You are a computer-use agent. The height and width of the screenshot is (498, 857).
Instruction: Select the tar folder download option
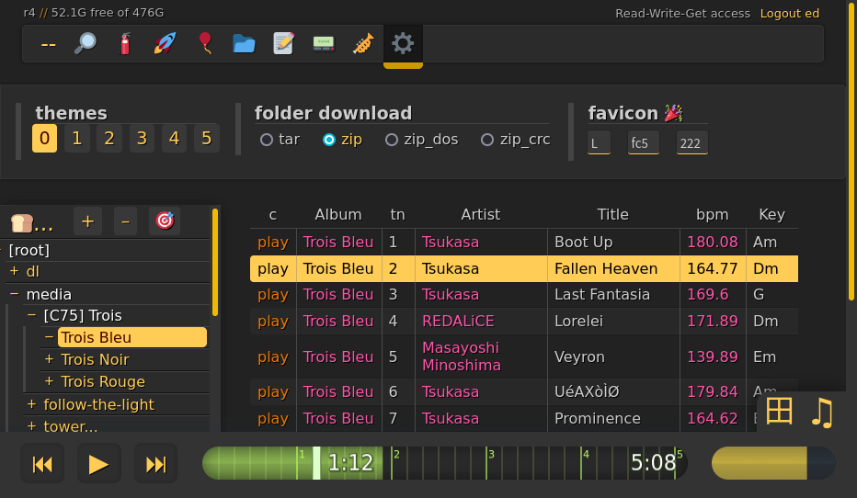[x=267, y=140]
